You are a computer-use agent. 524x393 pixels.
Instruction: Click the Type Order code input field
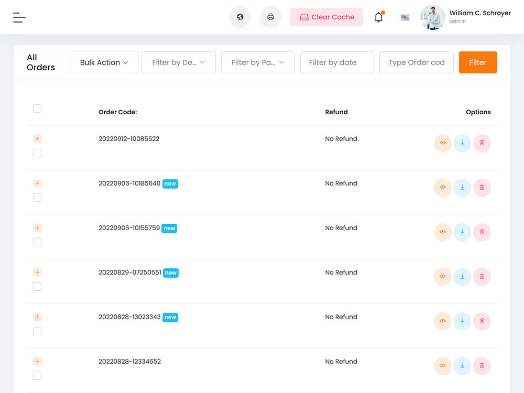416,62
